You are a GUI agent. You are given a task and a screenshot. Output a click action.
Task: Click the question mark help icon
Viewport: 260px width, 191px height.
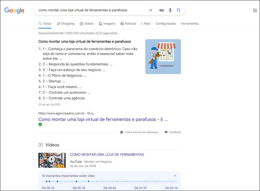[x=122, y=132]
